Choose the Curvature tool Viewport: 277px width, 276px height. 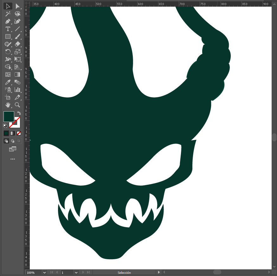coord(17,21)
